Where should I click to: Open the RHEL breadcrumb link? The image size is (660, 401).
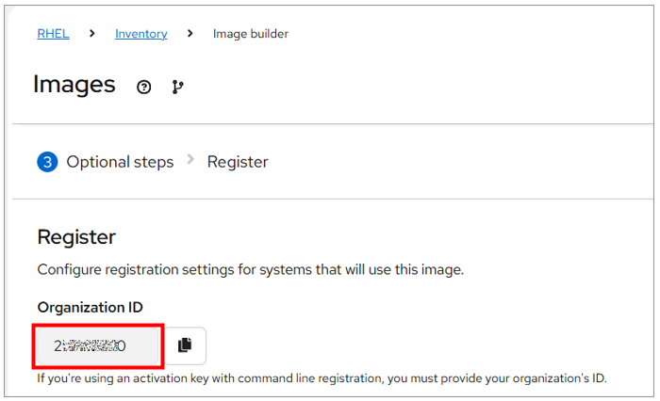point(53,34)
